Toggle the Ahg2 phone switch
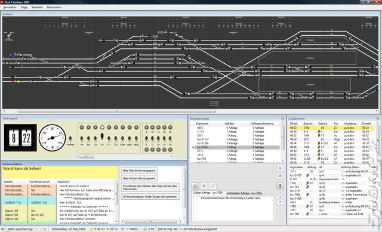The height and width of the screenshot is (232, 382). click(136, 138)
